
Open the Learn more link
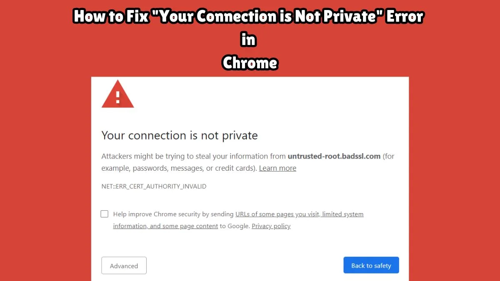click(277, 168)
